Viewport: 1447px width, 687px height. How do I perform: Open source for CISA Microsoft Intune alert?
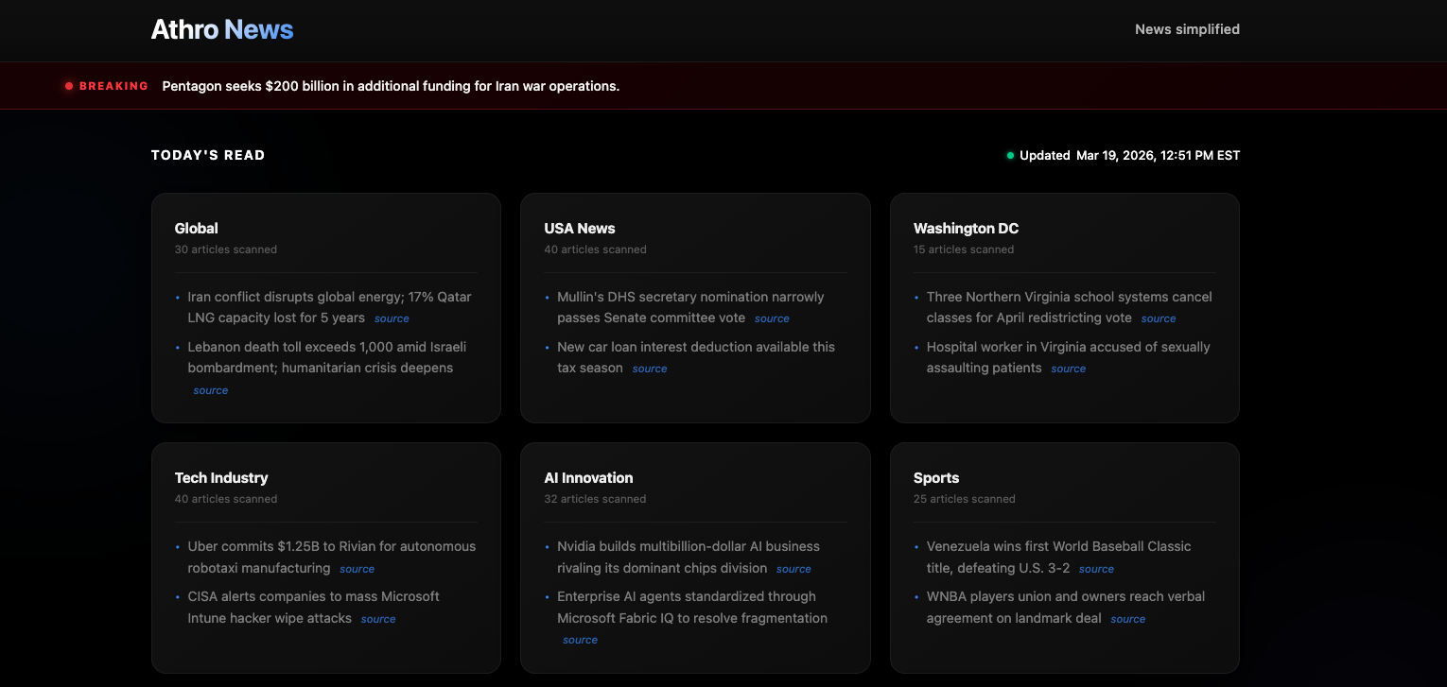pos(378,619)
